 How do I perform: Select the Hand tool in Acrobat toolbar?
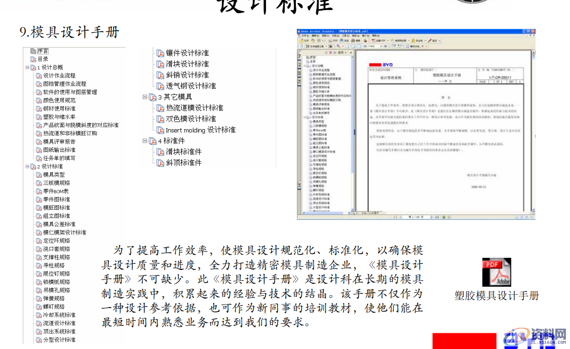tap(301, 46)
